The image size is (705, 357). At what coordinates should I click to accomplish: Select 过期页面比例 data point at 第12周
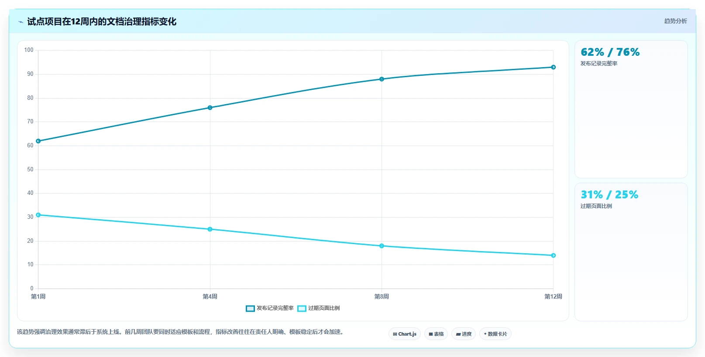pos(553,255)
